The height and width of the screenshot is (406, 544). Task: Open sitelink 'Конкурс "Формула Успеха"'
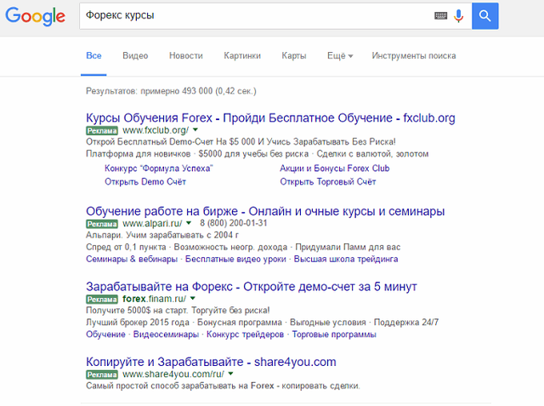(x=159, y=169)
